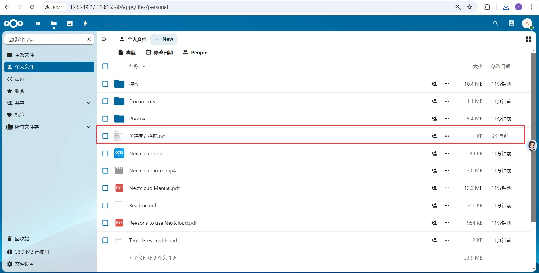Share the Readme.md file

(434, 205)
